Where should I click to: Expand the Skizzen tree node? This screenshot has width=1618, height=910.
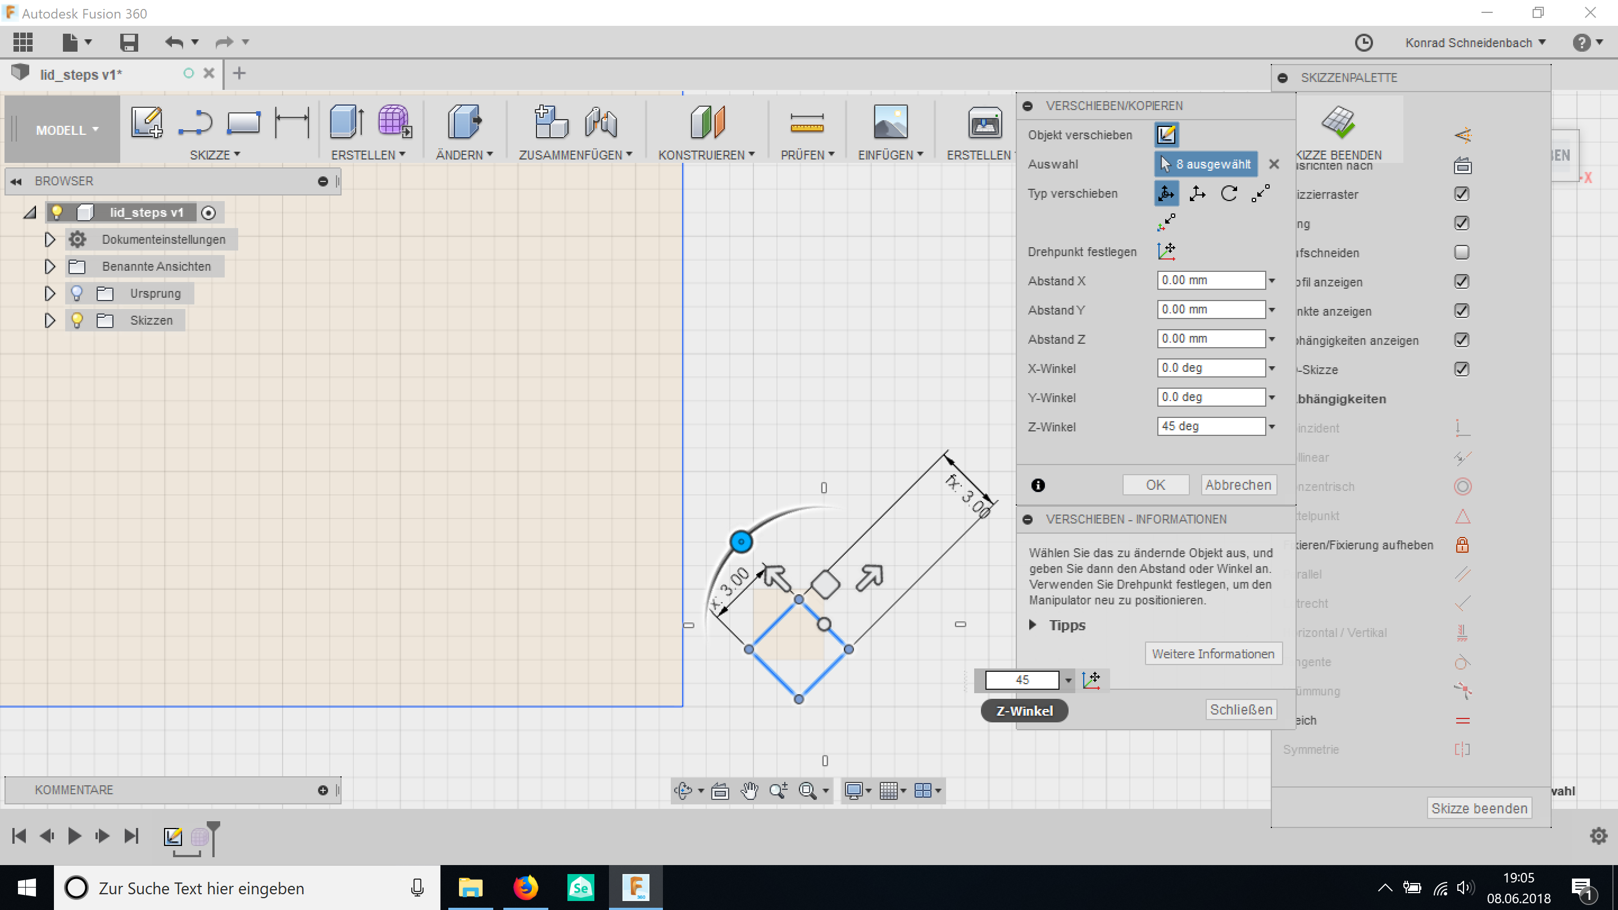(49, 320)
